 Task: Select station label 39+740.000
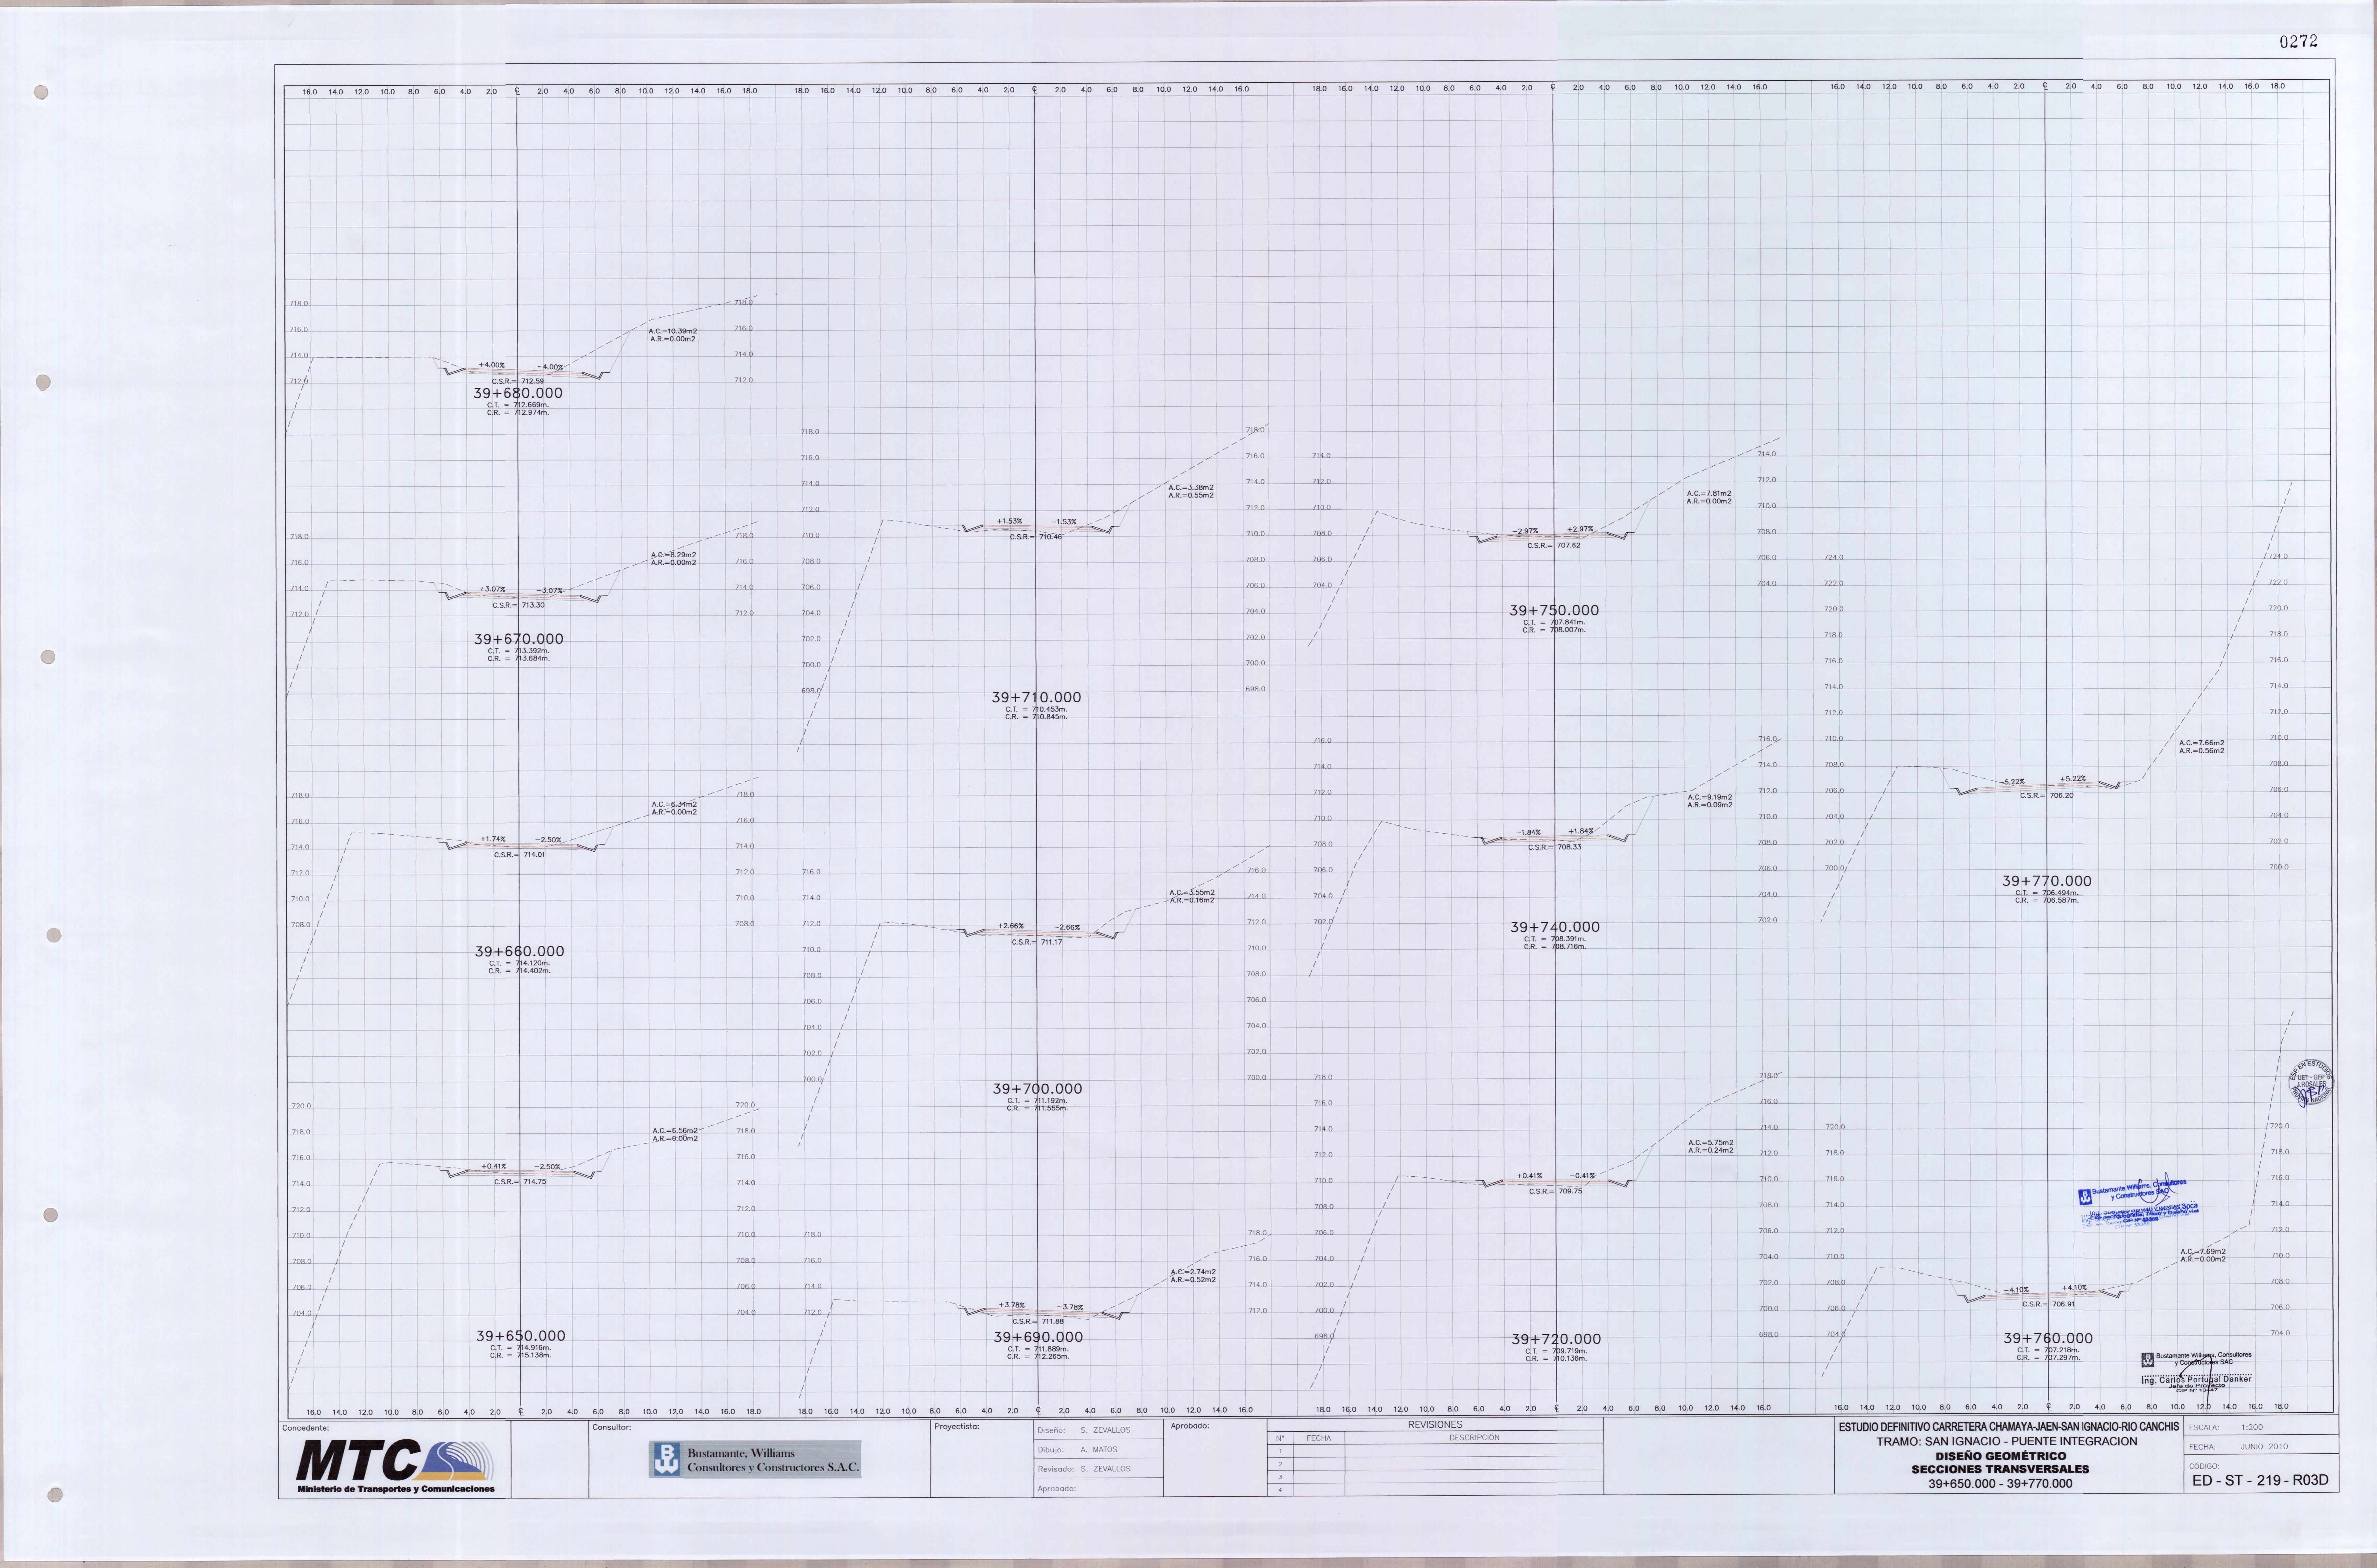click(1555, 928)
